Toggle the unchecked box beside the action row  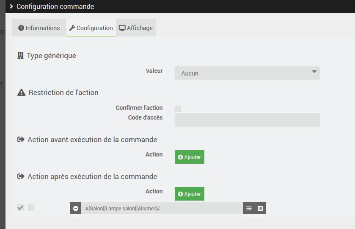pos(31,207)
